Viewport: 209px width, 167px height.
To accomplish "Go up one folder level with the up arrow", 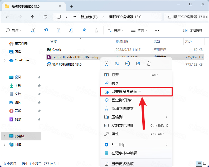I will pos(32,17).
